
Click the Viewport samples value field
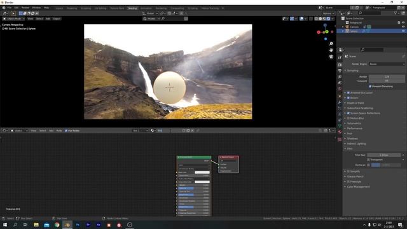[387, 81]
